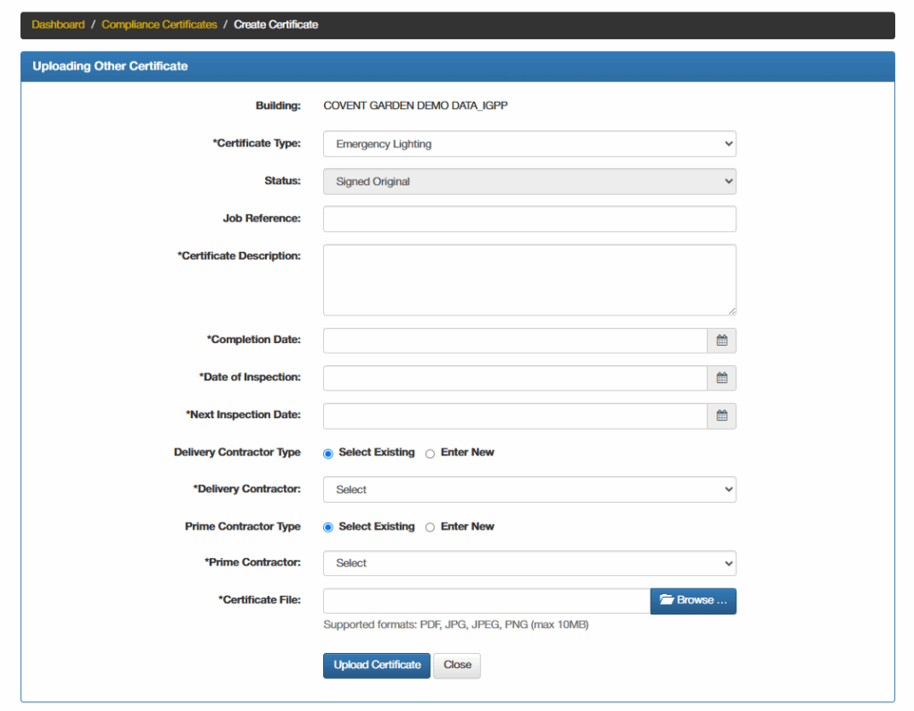The image size is (914, 711).
Task: Choose Enter New for Prime Contractor Type
Action: coord(430,527)
